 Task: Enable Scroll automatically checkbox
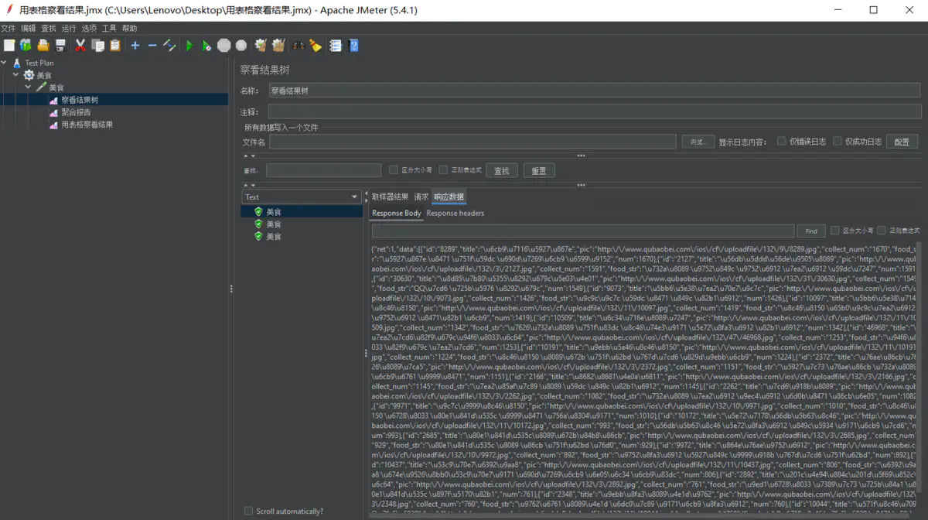(248, 511)
